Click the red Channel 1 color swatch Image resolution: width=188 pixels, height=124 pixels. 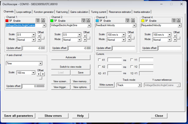[7, 21]
